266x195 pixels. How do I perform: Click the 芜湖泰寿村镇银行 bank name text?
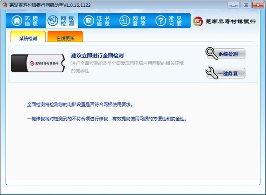[x=231, y=21]
